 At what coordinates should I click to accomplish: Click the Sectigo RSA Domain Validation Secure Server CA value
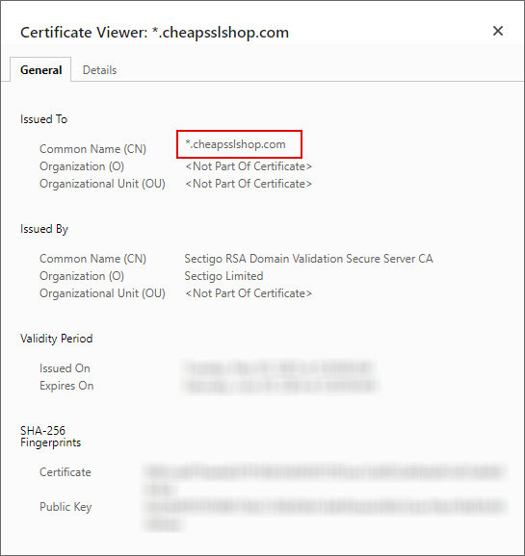(308, 259)
